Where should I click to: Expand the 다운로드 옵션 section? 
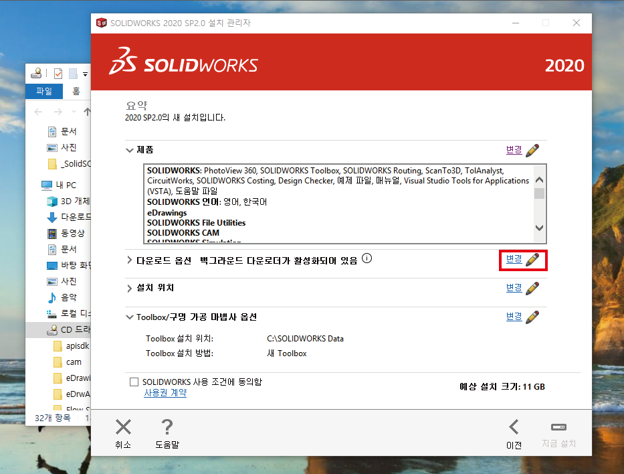point(129,260)
